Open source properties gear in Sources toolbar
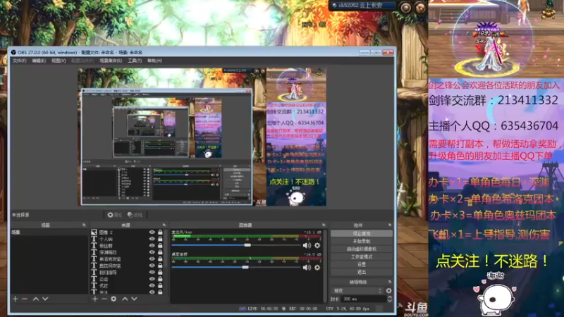The image size is (564, 317). pos(114,299)
